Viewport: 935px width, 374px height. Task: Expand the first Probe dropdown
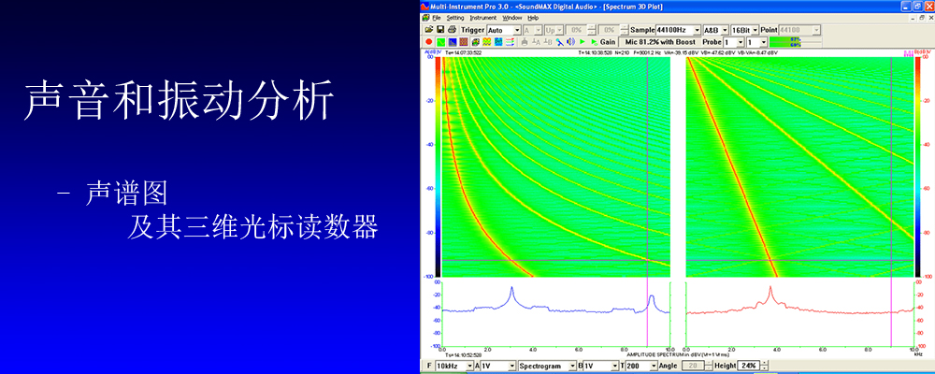(741, 42)
